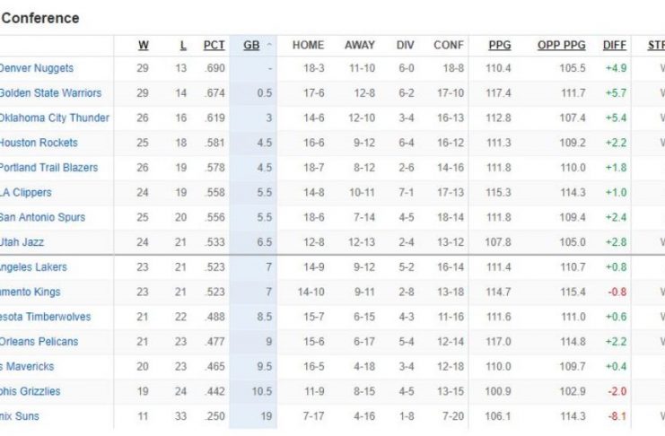Click the sort arrow beside GB header
The width and height of the screenshot is (665, 436).
pos(269,46)
